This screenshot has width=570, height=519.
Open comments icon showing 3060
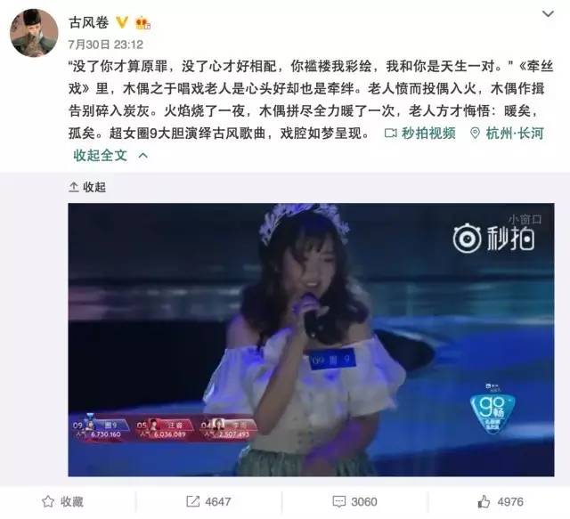(x=354, y=502)
